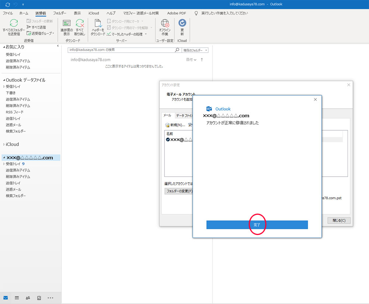369x304 pixels.
Task: Click the Cancel All icon
Action: coord(80,23)
